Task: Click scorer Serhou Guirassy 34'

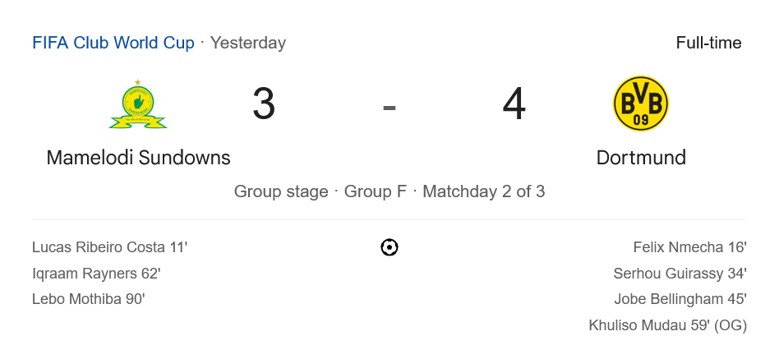Action: pos(680,274)
